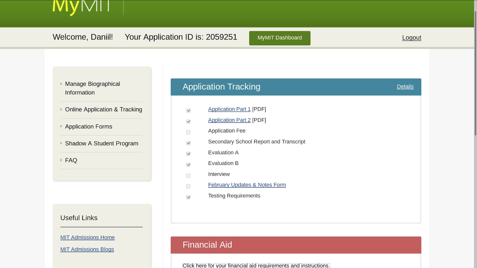Click the Logout link
The image size is (477, 268).
pos(411,38)
